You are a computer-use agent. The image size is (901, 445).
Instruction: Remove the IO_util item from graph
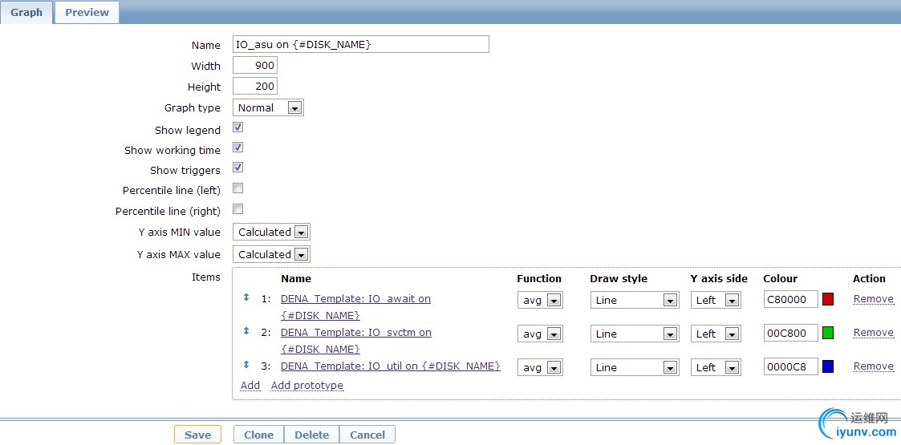point(874,366)
